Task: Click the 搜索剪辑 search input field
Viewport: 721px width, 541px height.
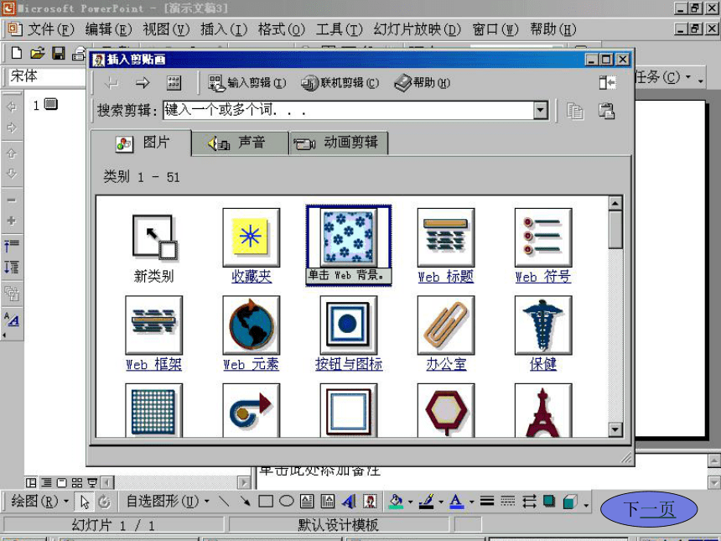Action: pyautogui.click(x=349, y=111)
